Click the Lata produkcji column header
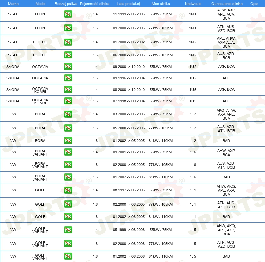The image size is (265, 262). [x=129, y=4]
